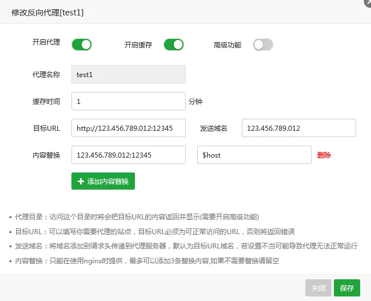Click the 高级功能 label text
Image resolution: width=371 pixels, height=301 pixels.
tap(228, 45)
